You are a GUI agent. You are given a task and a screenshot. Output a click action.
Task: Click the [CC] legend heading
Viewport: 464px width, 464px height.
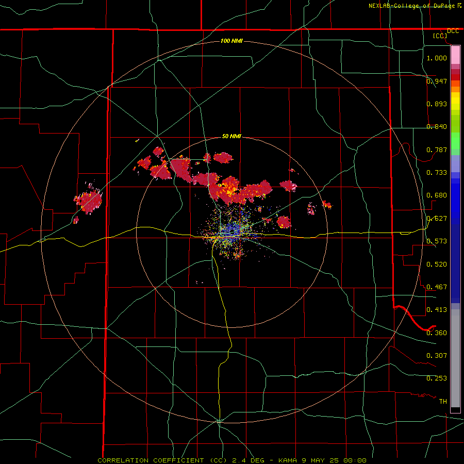pos(440,36)
